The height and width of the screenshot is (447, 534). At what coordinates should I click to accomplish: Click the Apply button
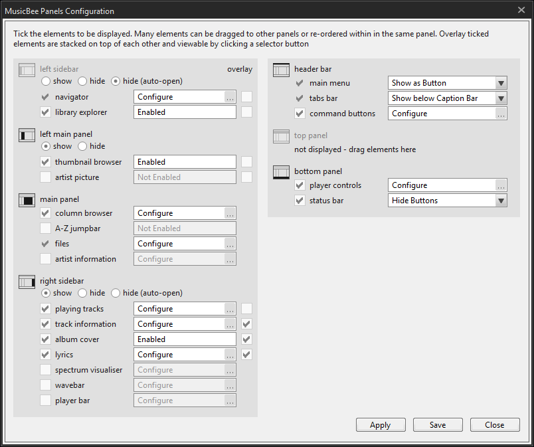(x=381, y=425)
